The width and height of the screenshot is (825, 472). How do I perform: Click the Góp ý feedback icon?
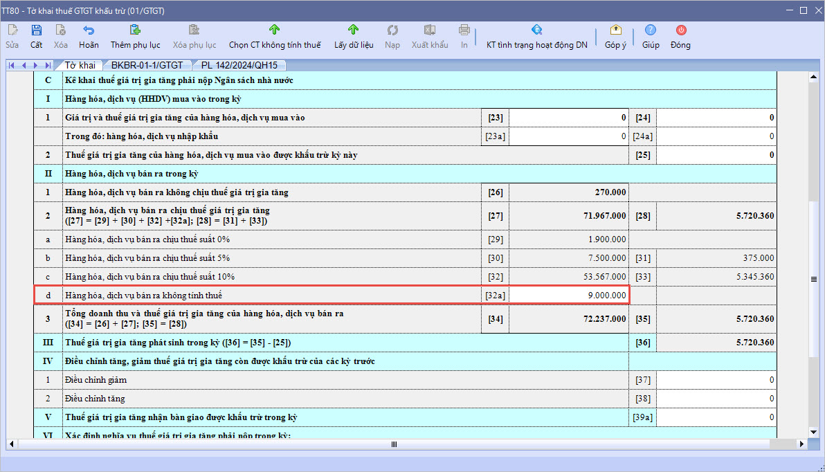[615, 30]
